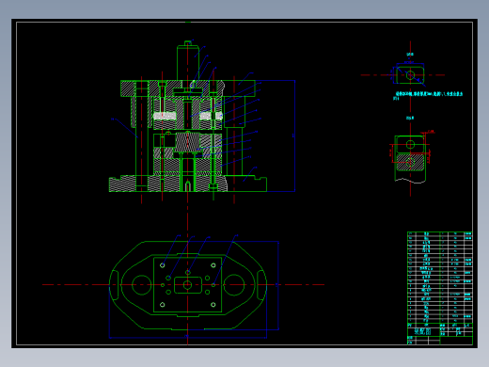Click the wavy break line under lower-right detail

tap(410, 181)
